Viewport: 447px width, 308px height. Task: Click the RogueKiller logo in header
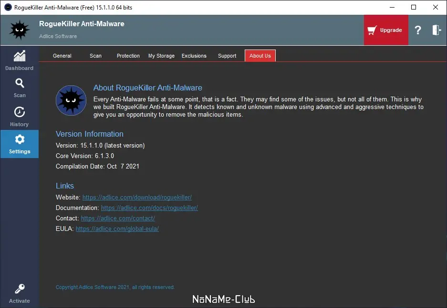tap(20, 30)
